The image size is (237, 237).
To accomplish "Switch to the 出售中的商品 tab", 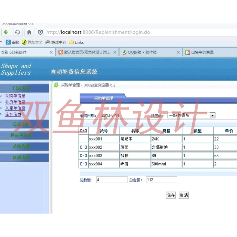I will tap(210, 52).
